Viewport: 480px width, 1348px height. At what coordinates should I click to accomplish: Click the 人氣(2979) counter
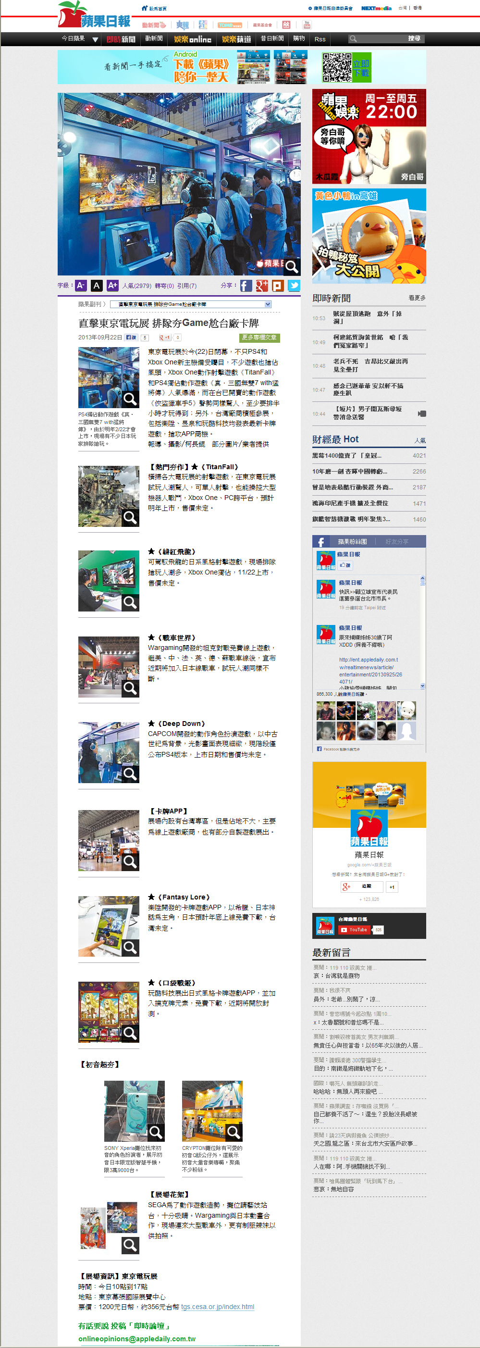point(137,286)
